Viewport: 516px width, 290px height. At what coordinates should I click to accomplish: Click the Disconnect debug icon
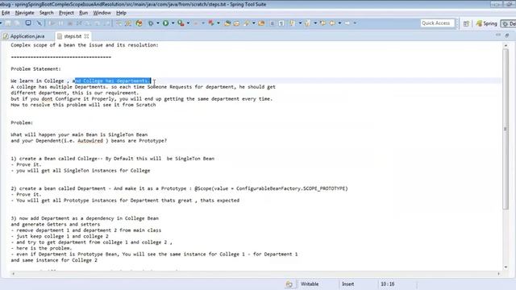[79, 23]
